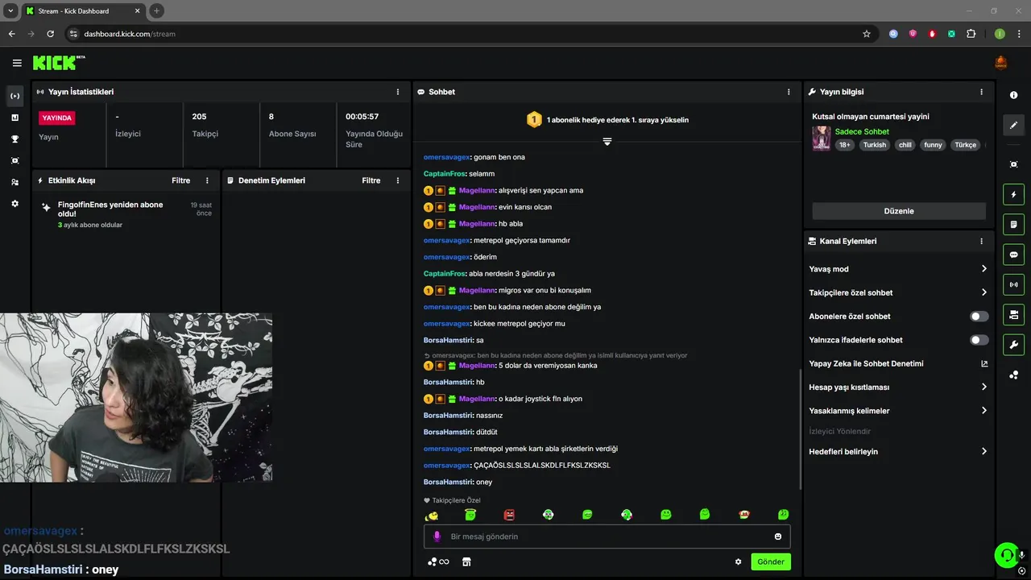Pick the yellow duck emote in the chat

click(x=432, y=515)
